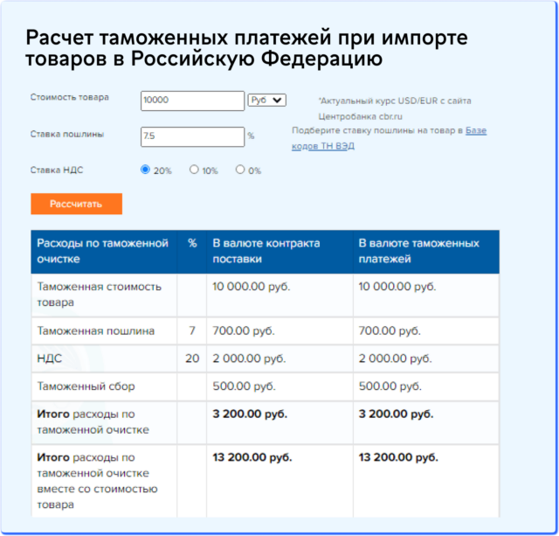
Task: Select the 20% НДС radio button
Action: [146, 170]
